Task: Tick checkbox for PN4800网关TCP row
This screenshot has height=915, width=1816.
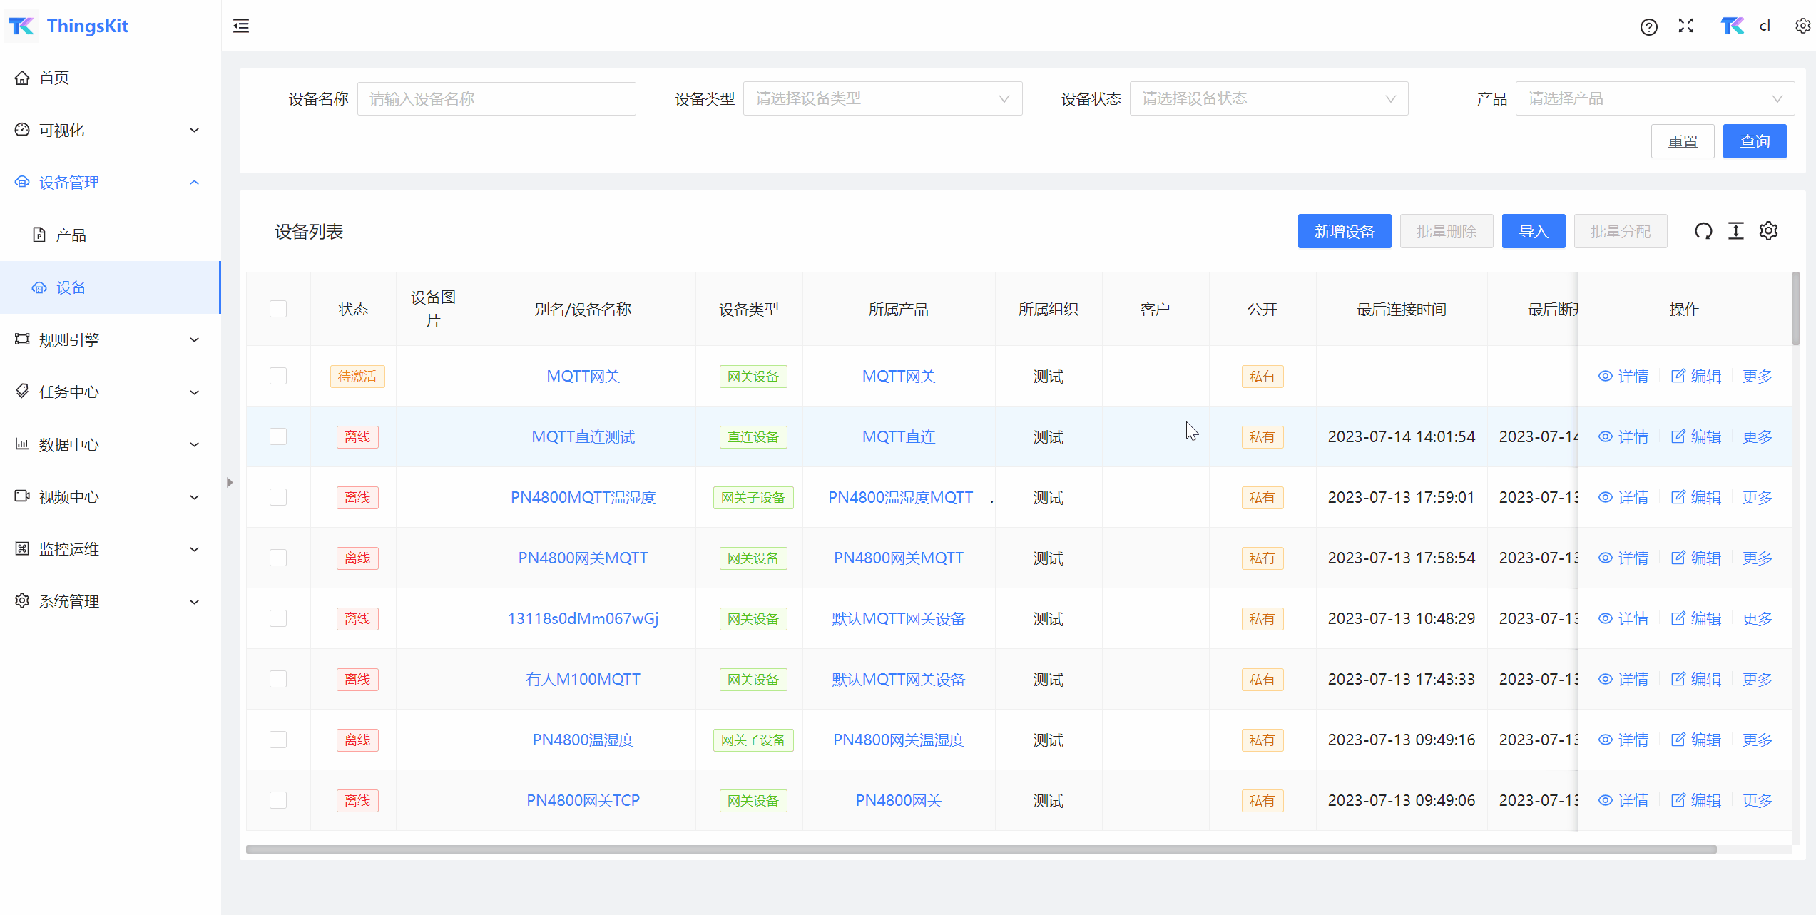Action: [278, 801]
